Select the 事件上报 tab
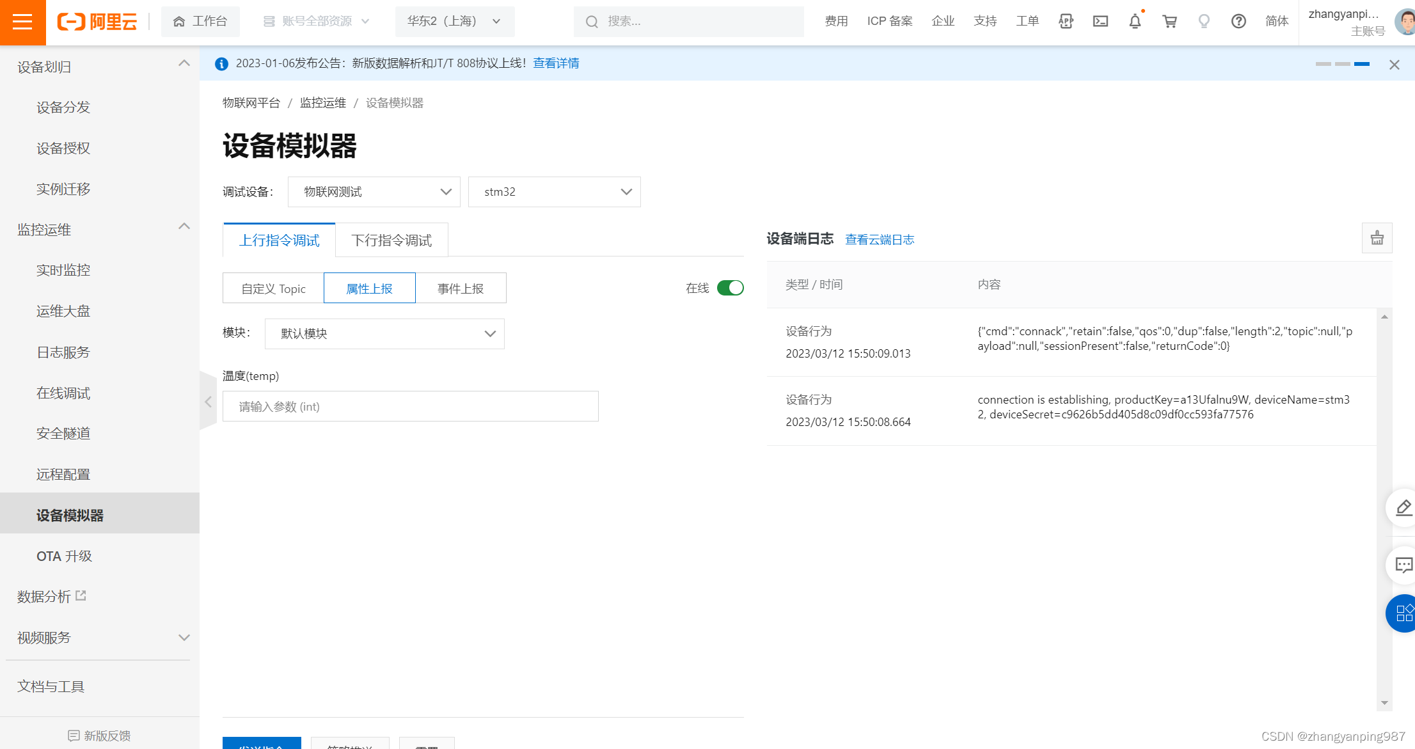The image size is (1415, 749). click(x=461, y=288)
